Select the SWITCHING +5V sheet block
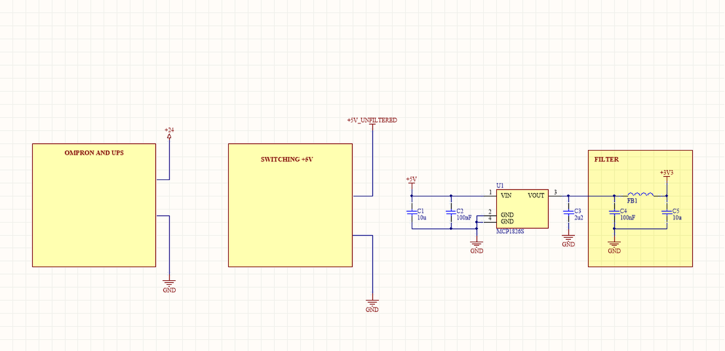Screen dimensions: 725x351 click(x=290, y=205)
